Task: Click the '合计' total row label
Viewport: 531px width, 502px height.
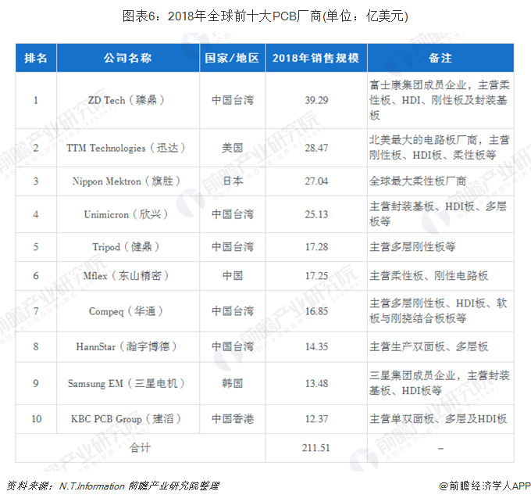Action: pyautogui.click(x=141, y=448)
